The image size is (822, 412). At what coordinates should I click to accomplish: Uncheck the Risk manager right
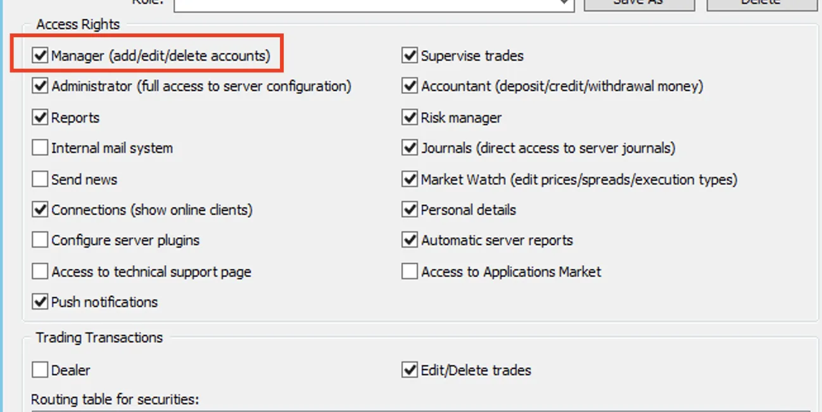(x=410, y=118)
